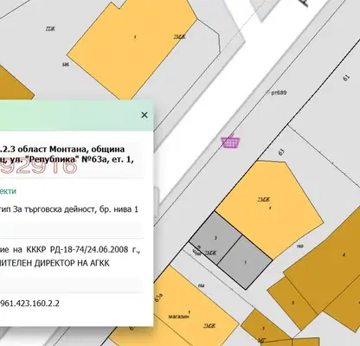Click parcel number 63 label
The image size is (360, 346).
pyautogui.click(x=281, y=152)
